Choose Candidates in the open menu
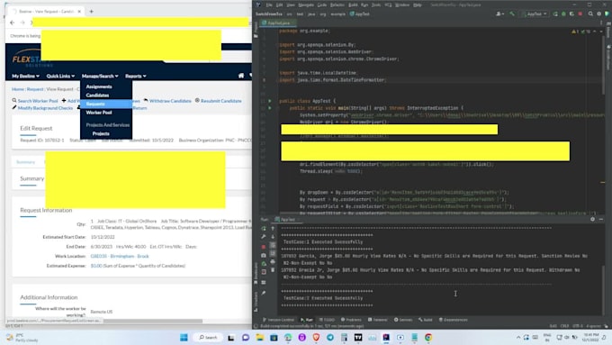This screenshot has width=612, height=345. [x=97, y=95]
